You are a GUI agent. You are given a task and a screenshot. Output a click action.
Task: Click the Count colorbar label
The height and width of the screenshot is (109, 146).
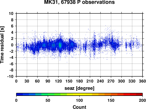coord(79,107)
